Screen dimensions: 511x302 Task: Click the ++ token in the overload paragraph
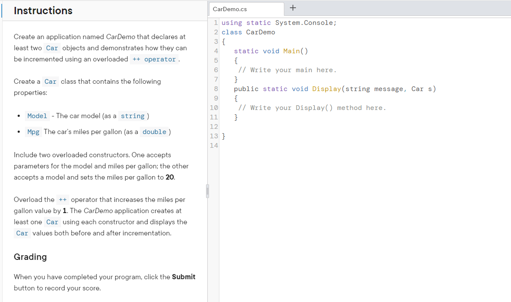tap(62, 199)
